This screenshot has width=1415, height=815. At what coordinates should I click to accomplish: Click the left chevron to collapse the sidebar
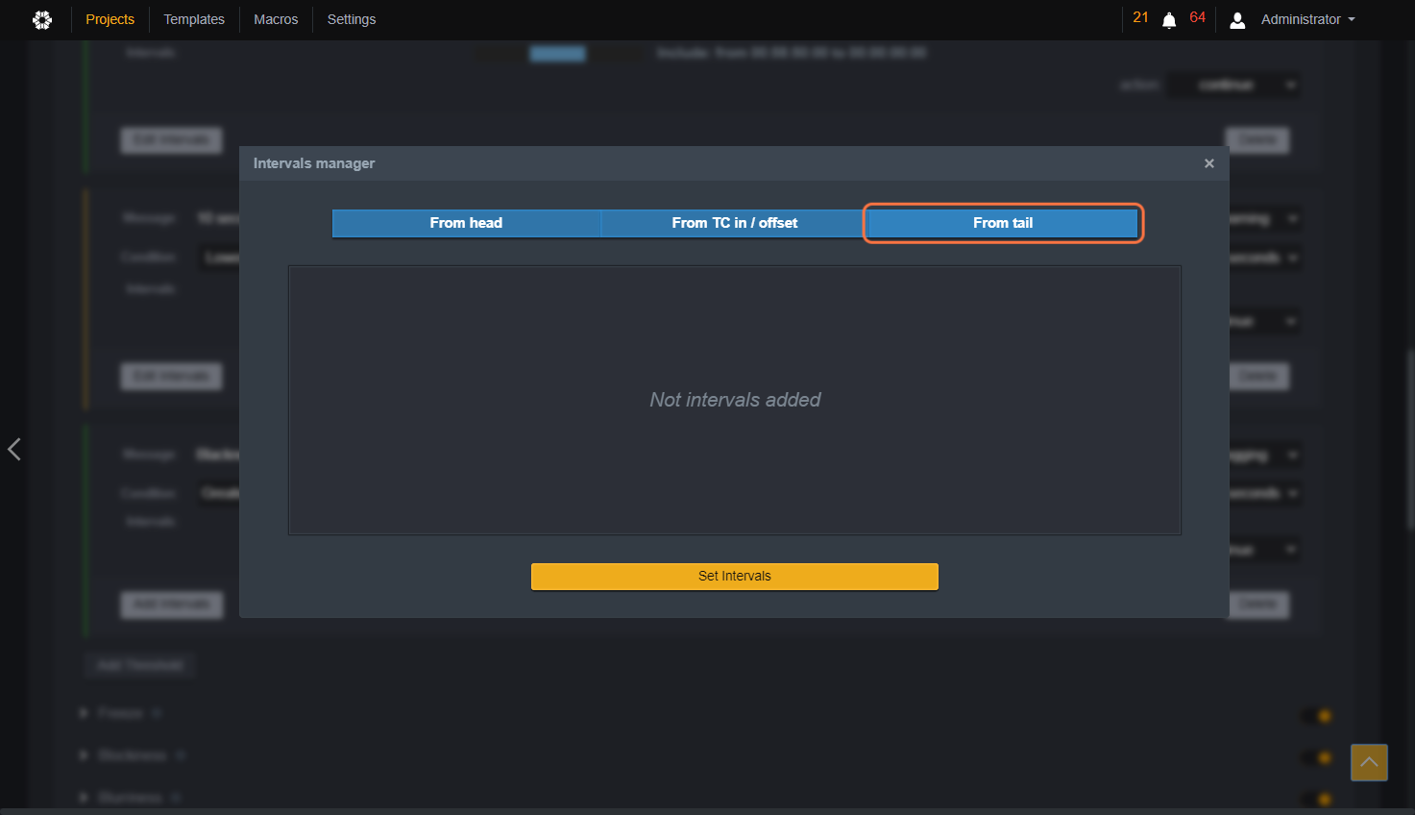[14, 449]
